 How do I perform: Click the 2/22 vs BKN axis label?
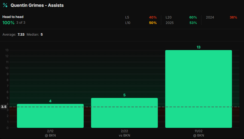(124, 133)
